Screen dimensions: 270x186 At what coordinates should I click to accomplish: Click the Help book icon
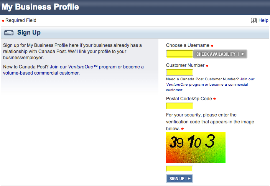254,20
